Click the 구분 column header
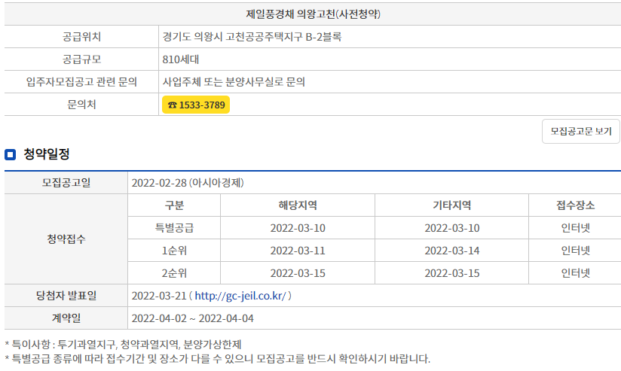 pyautogui.click(x=174, y=205)
